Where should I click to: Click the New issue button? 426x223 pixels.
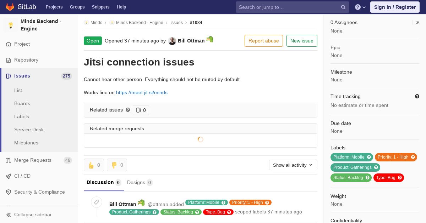point(302,41)
